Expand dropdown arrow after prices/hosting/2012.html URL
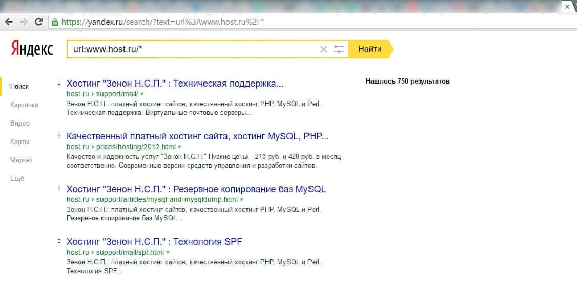The image size is (577, 287). [179, 147]
